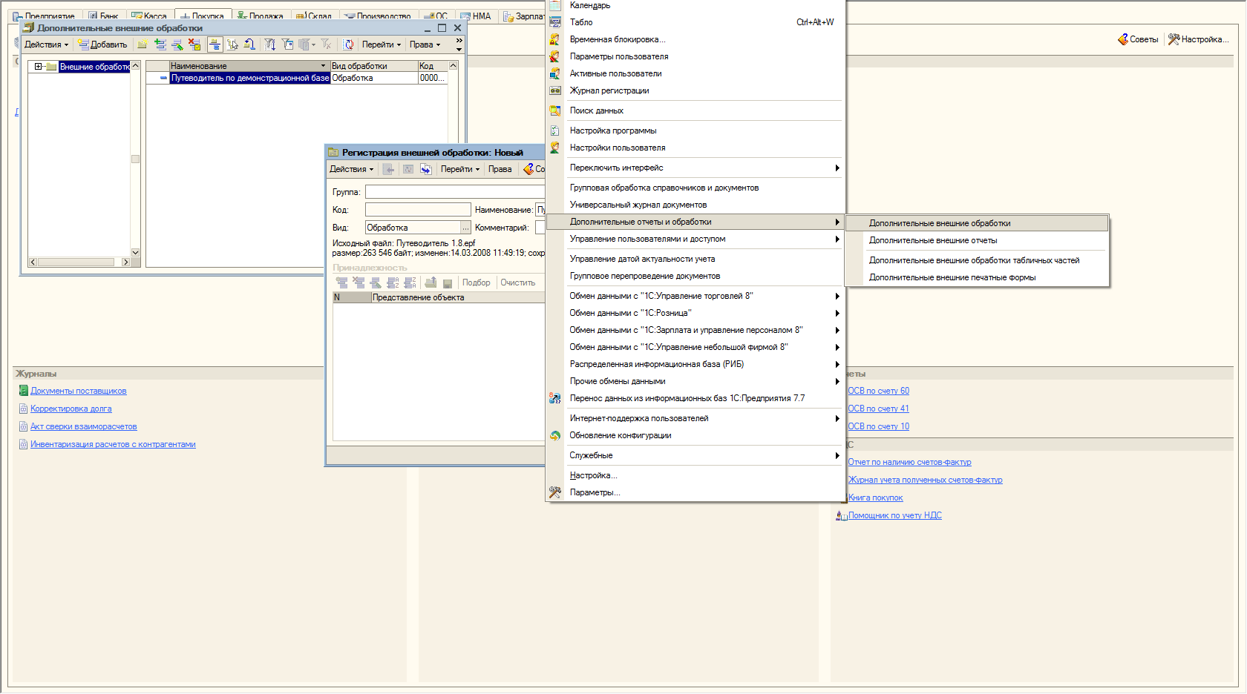Click the add by copying icon
The image size is (1247, 694).
click(x=160, y=44)
